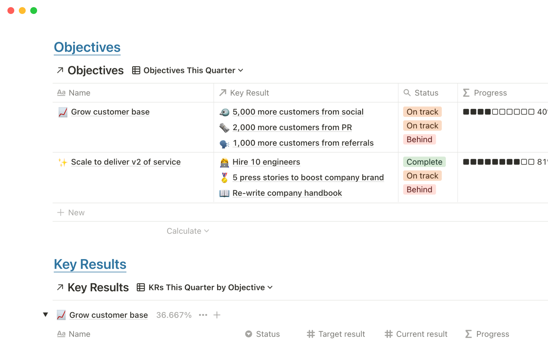Click the magnifier icon on the Status column

point(407,93)
